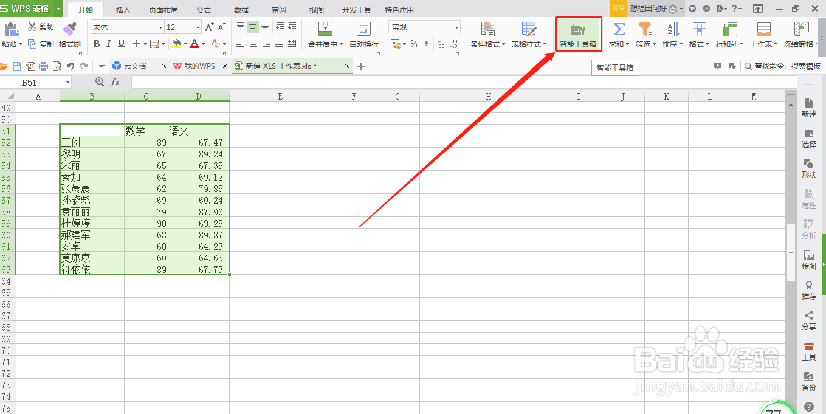
Task: Open the WPS 表格 application menu arrow
Action: coord(58,9)
